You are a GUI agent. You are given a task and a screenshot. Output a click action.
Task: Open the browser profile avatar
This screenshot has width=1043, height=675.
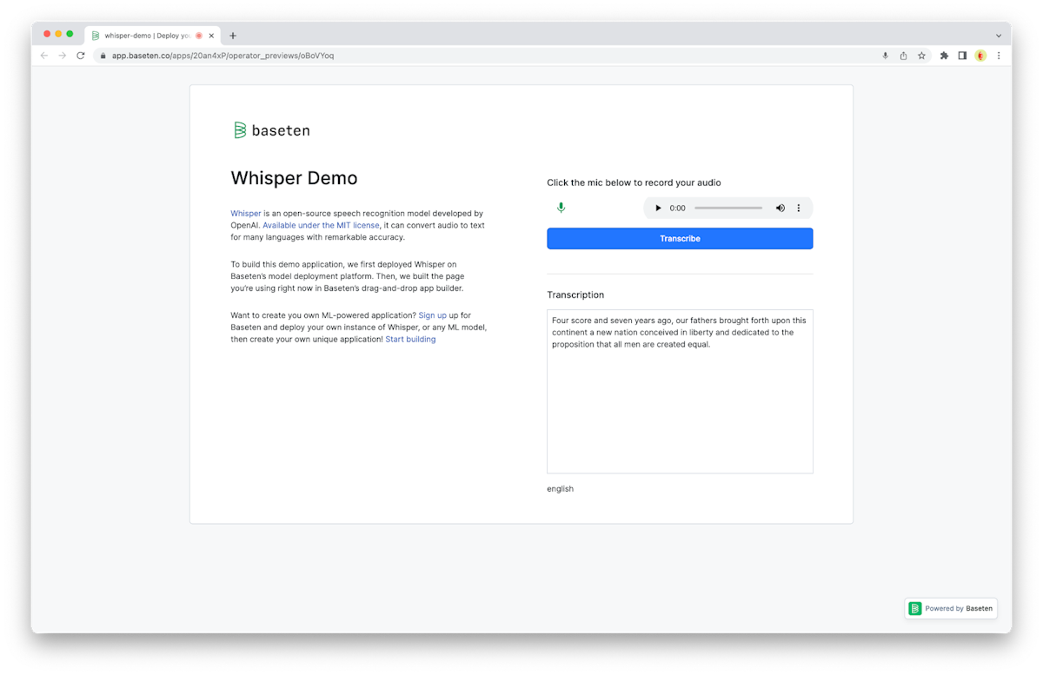pyautogui.click(x=980, y=56)
